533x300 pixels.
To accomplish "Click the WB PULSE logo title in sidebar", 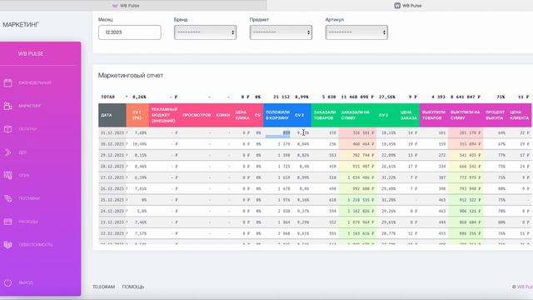I will tap(31, 53).
